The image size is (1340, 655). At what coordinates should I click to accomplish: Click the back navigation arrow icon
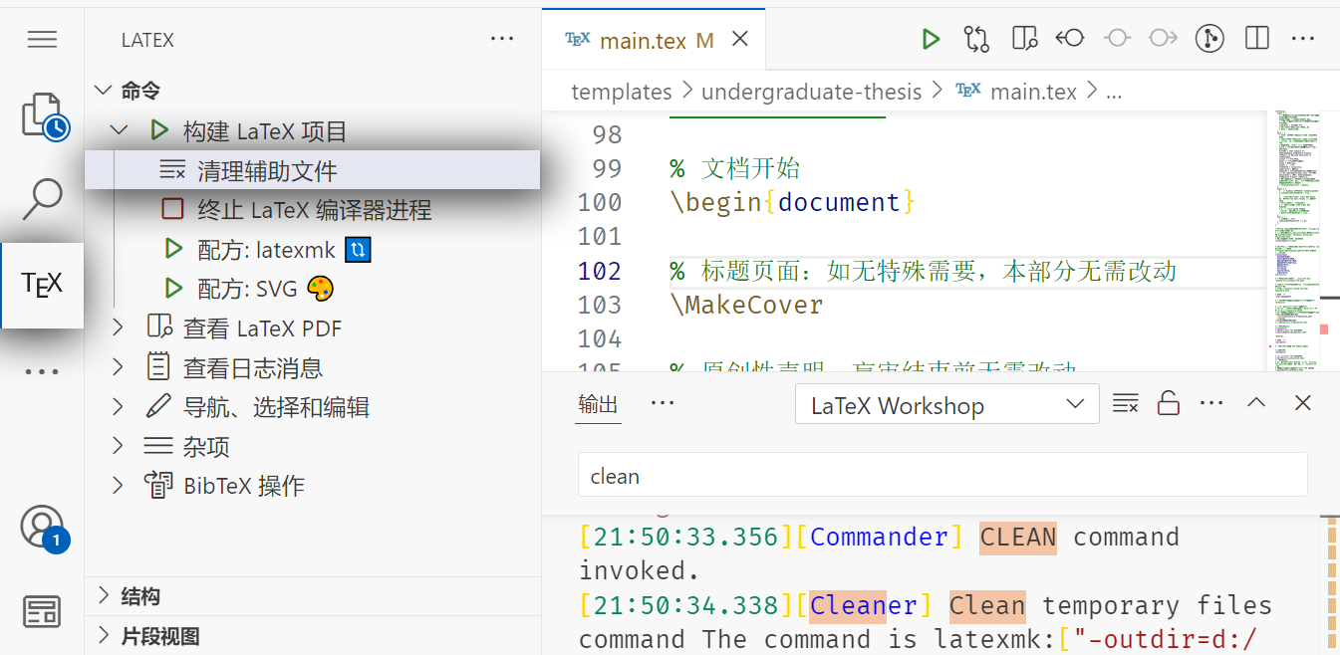(x=1069, y=38)
